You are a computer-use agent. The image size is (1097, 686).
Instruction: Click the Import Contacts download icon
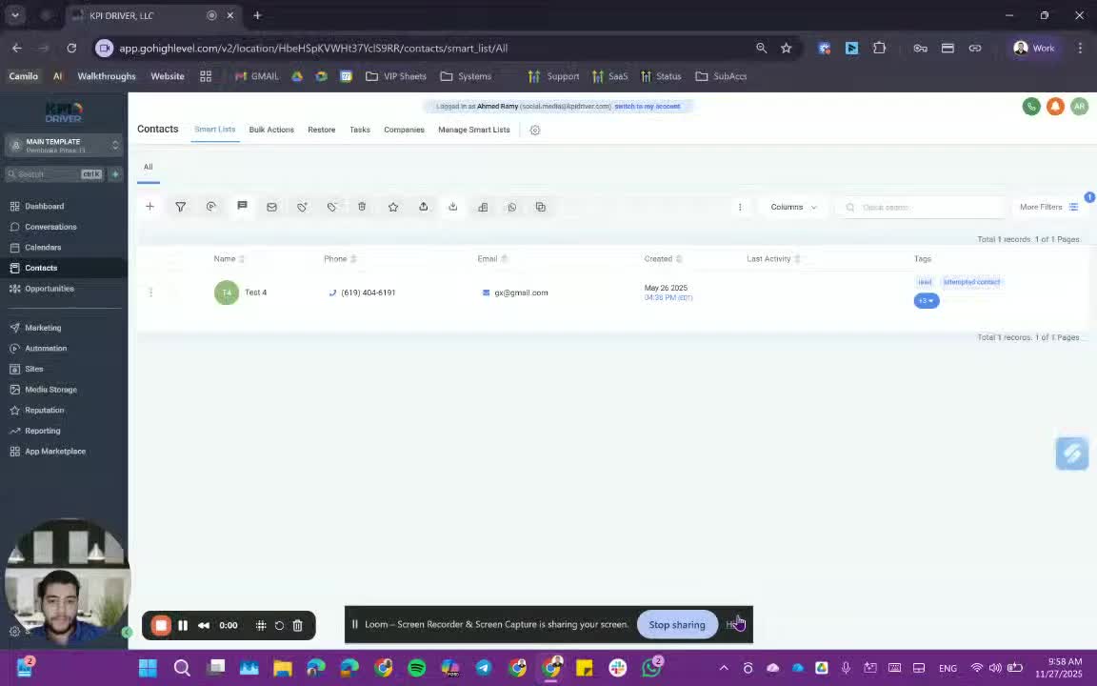452,207
